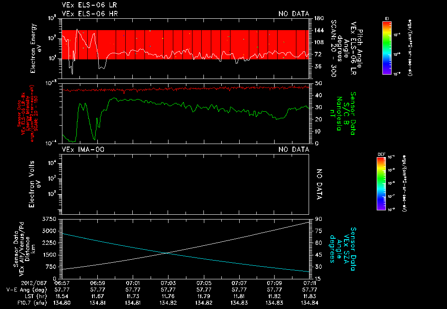Screen dimensions: 447x309
Task: Click the F10.7 value '134.80'
Action: (62, 303)
